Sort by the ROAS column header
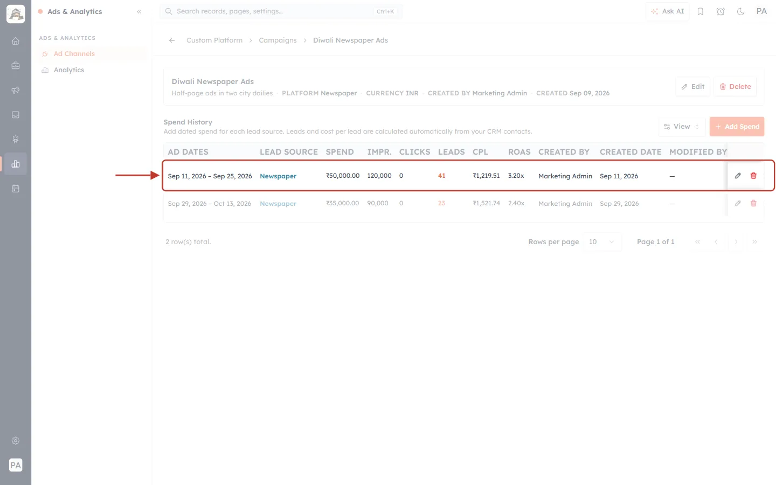Viewport: 776px width, 485px height. [x=519, y=152]
